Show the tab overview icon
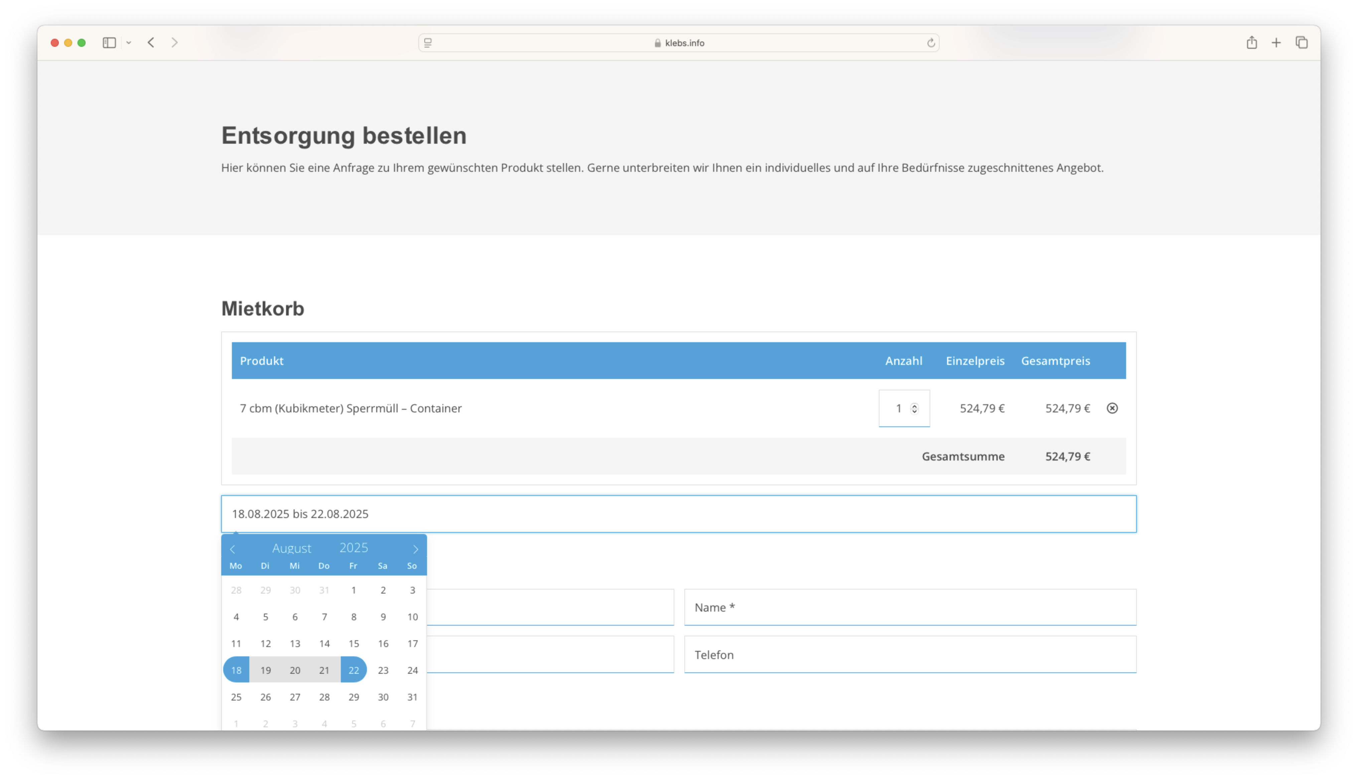This screenshot has height=780, width=1358. (x=1302, y=43)
